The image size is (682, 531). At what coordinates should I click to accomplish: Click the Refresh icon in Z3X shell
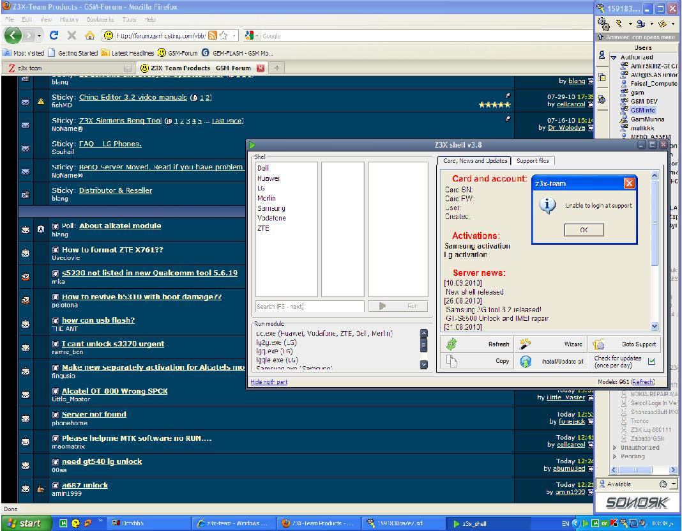click(452, 344)
